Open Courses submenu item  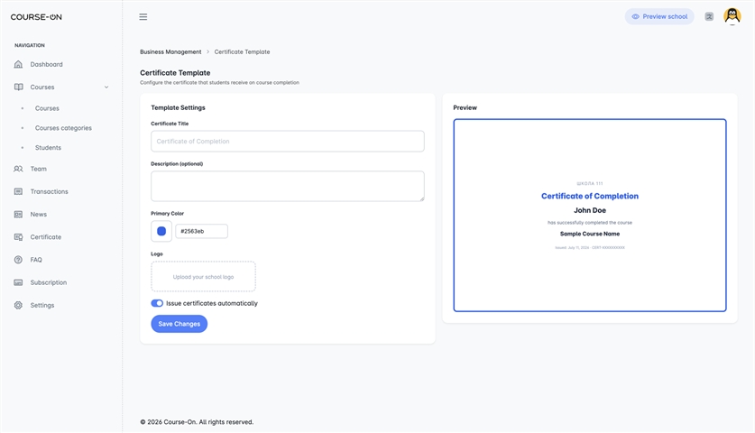click(47, 108)
